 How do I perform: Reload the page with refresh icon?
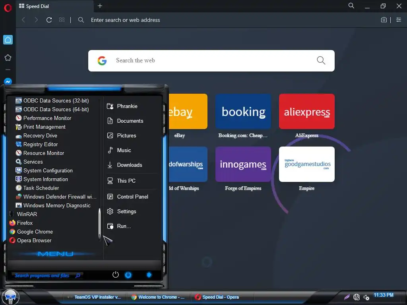[49, 20]
